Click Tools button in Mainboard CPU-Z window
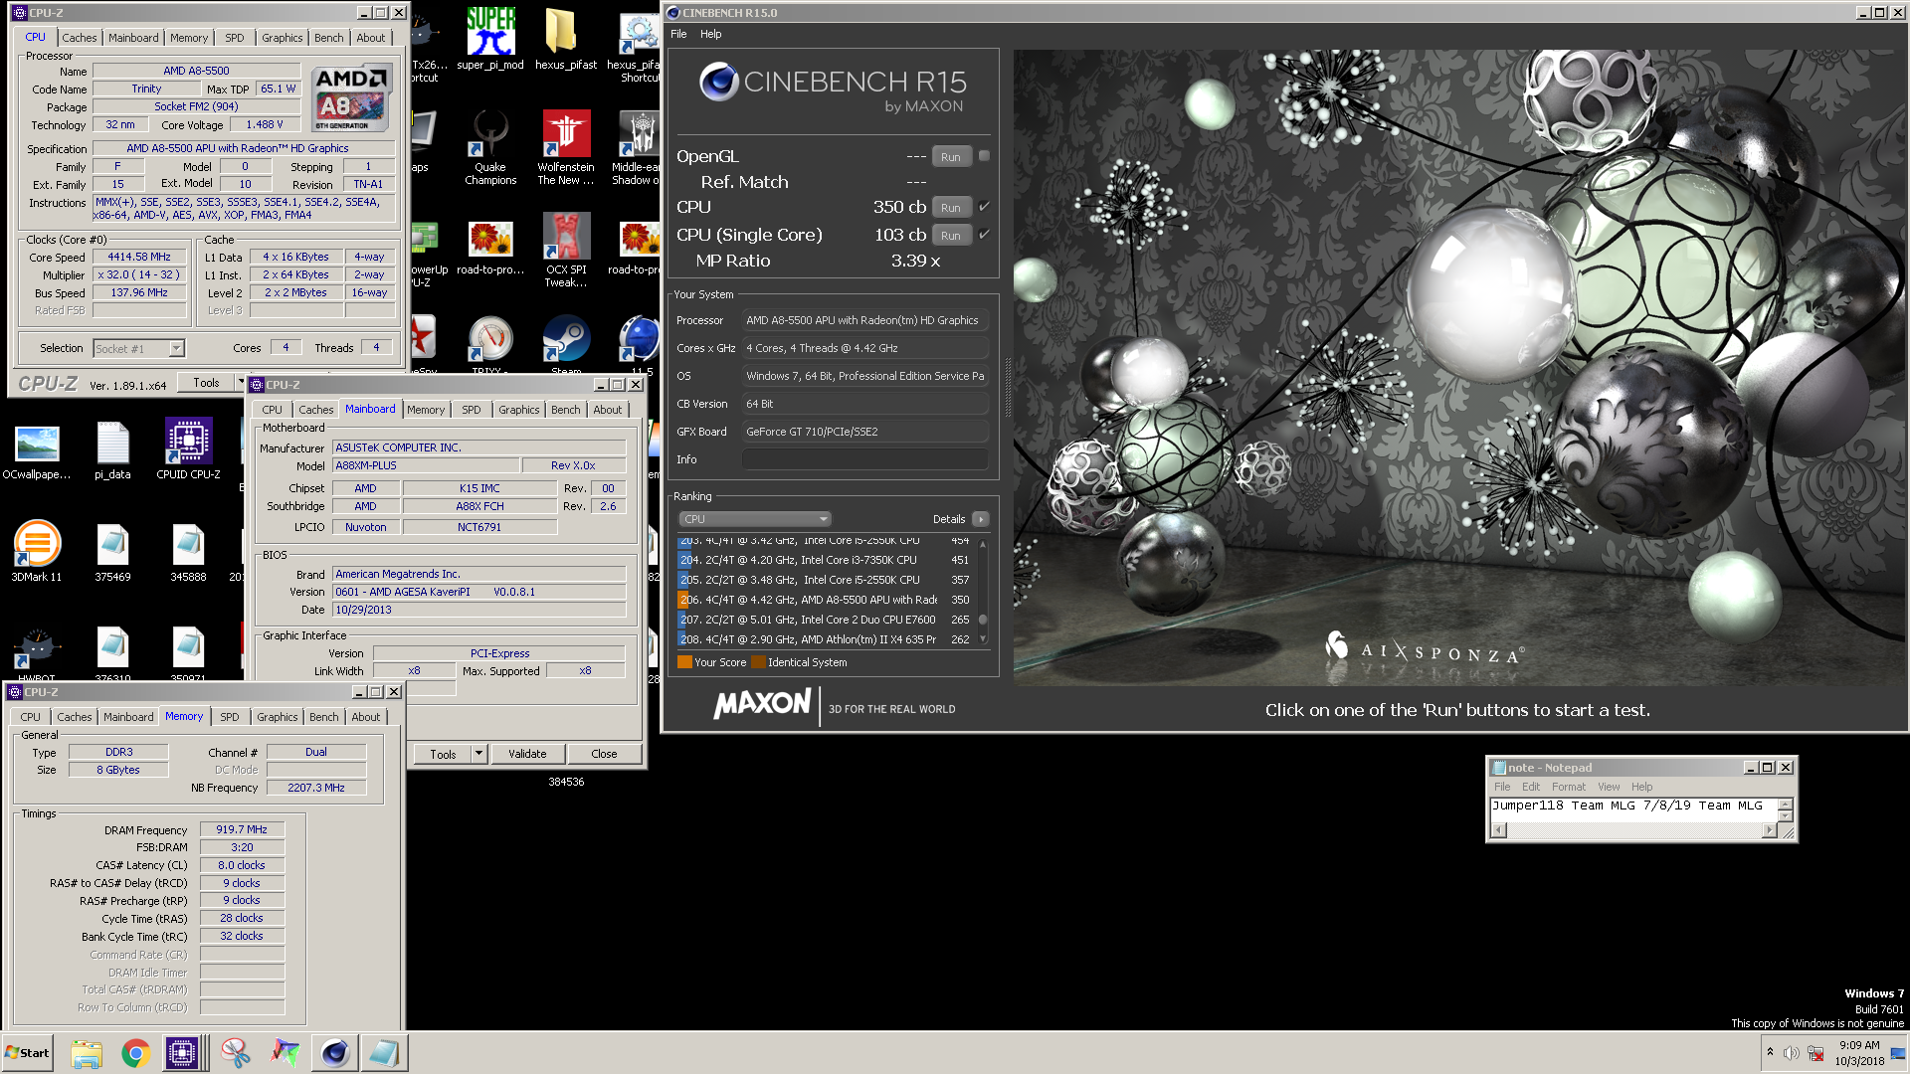Image resolution: width=1910 pixels, height=1074 pixels. tap(443, 754)
